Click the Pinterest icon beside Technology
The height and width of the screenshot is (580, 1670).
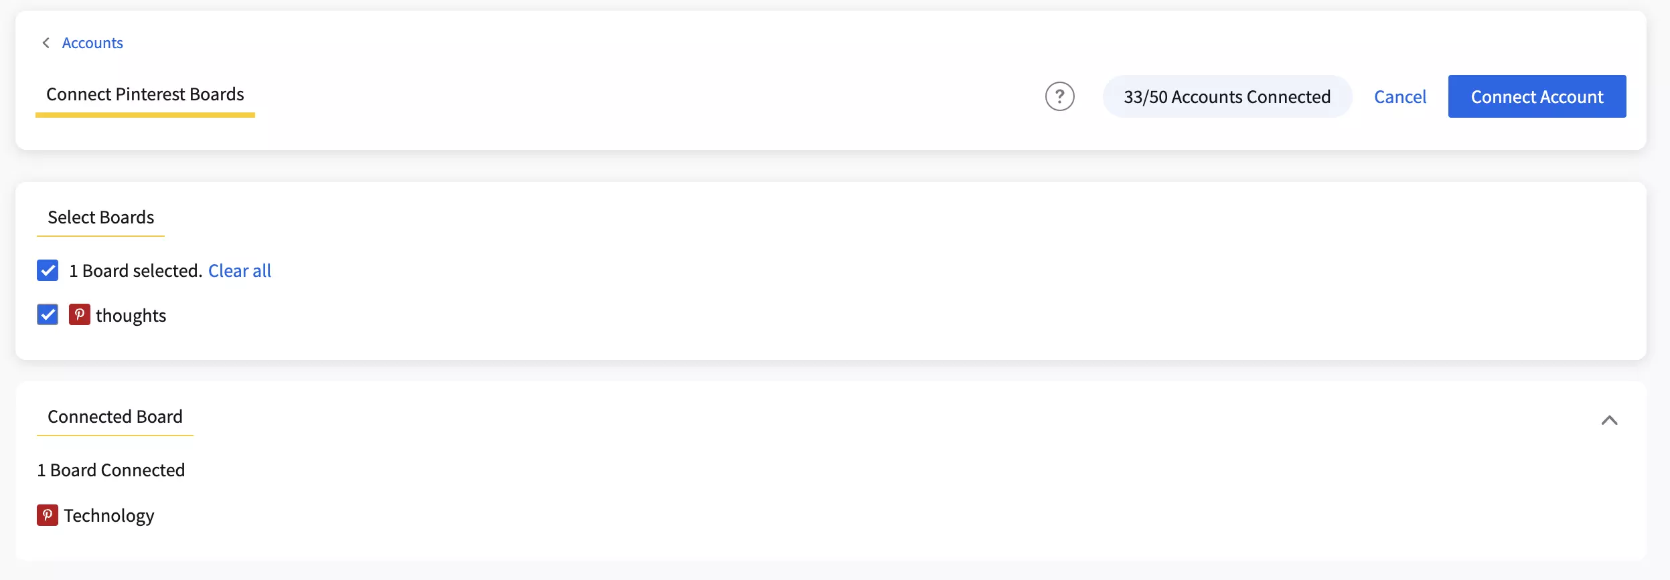tap(47, 515)
